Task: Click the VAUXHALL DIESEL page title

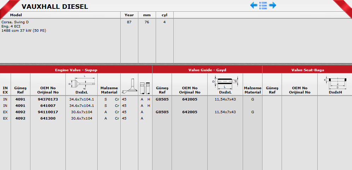Action: point(55,7)
